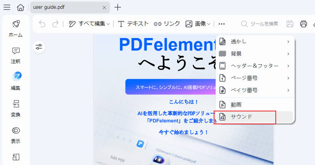Open the hamburger main menu
The width and height of the screenshot is (315, 165).
click(7, 8)
